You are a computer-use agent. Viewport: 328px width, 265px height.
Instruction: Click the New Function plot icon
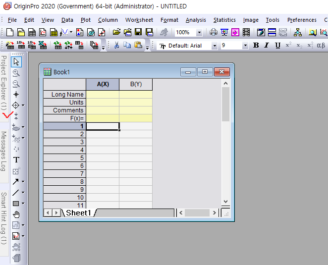[x=64, y=32]
